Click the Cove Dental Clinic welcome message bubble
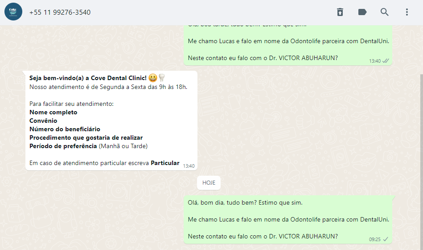The width and height of the screenshot is (423, 250). point(111,121)
